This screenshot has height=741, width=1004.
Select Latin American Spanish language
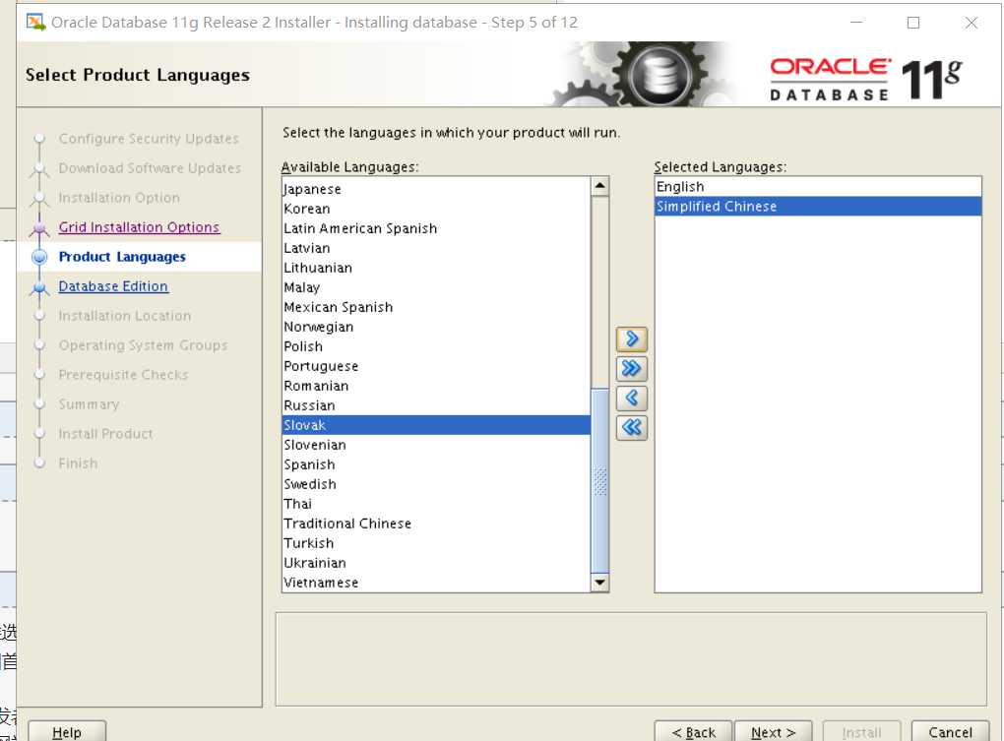pyautogui.click(x=436, y=228)
